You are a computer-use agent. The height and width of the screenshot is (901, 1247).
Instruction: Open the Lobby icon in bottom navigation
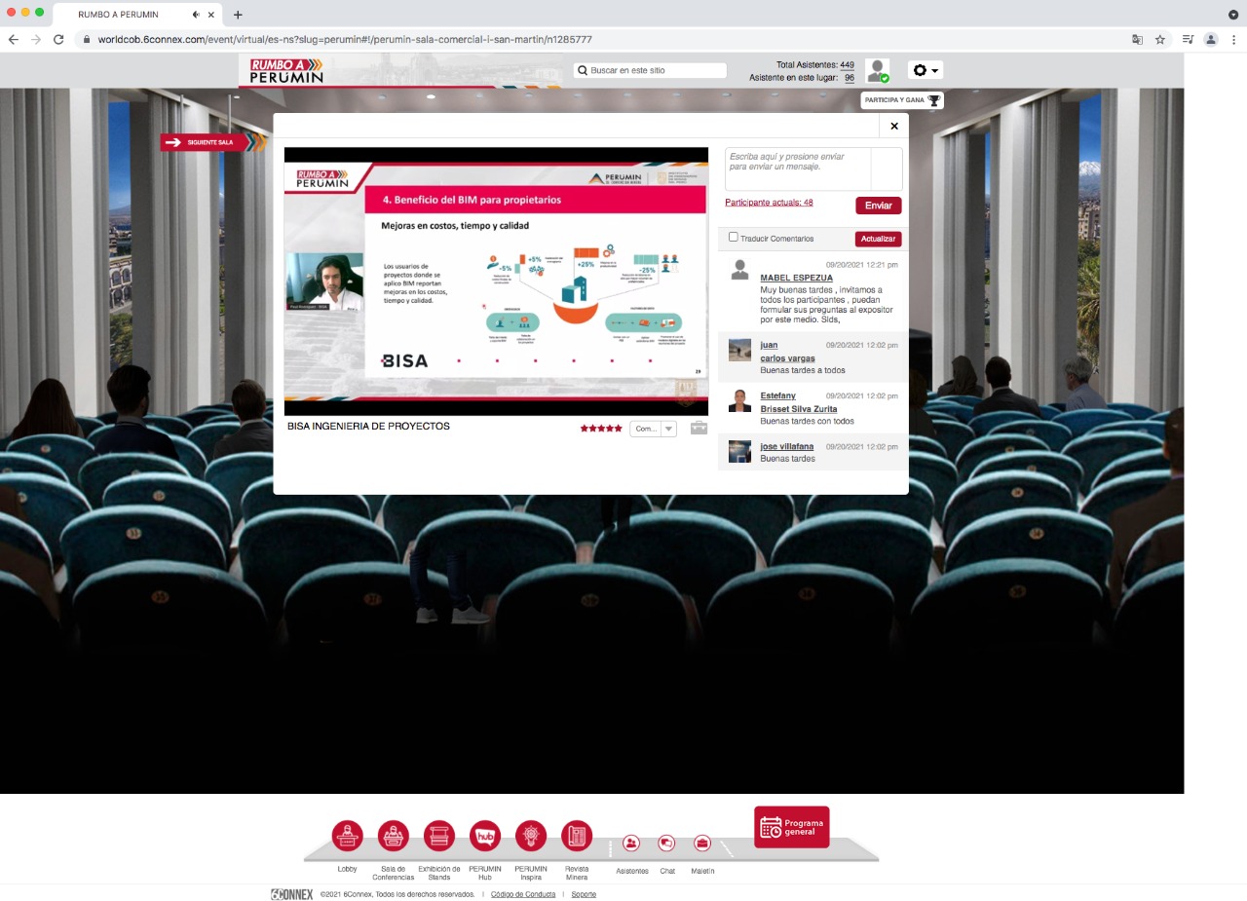click(347, 836)
